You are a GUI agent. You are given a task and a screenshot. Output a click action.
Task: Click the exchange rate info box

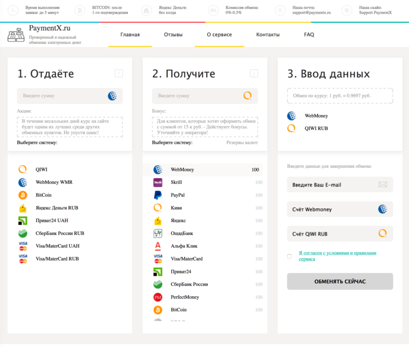click(340, 96)
